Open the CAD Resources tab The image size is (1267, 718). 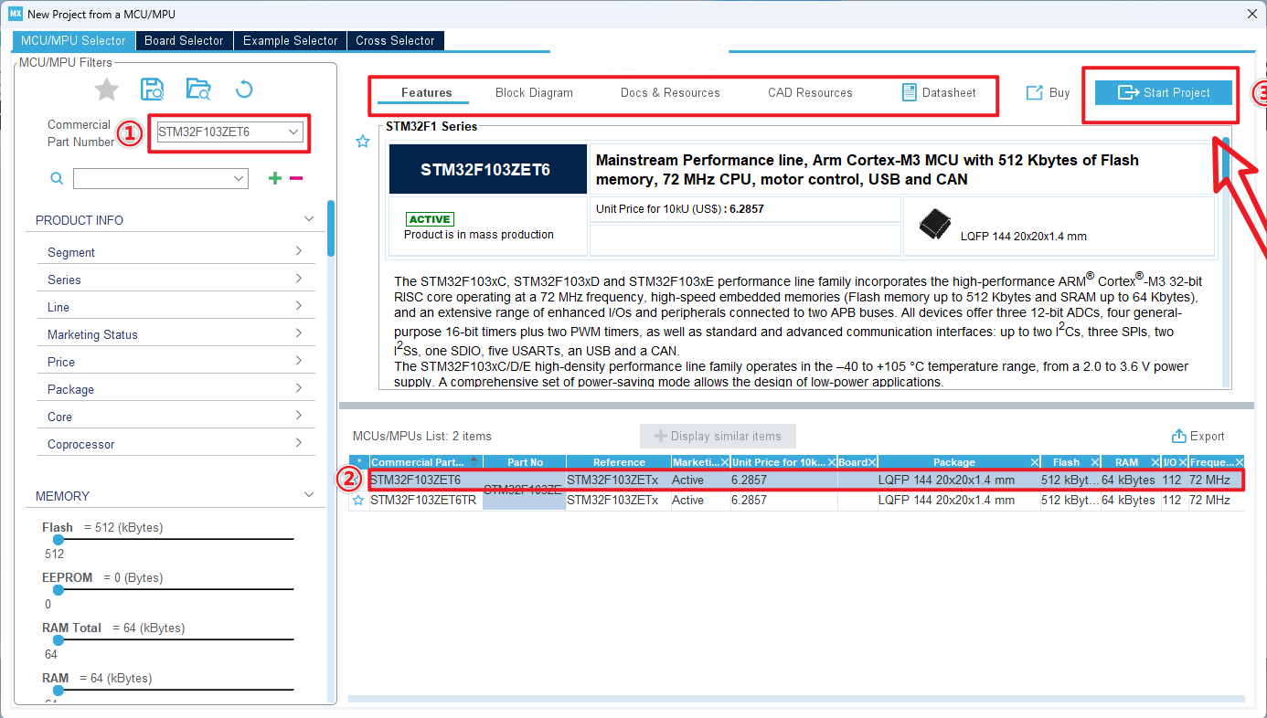tap(810, 92)
